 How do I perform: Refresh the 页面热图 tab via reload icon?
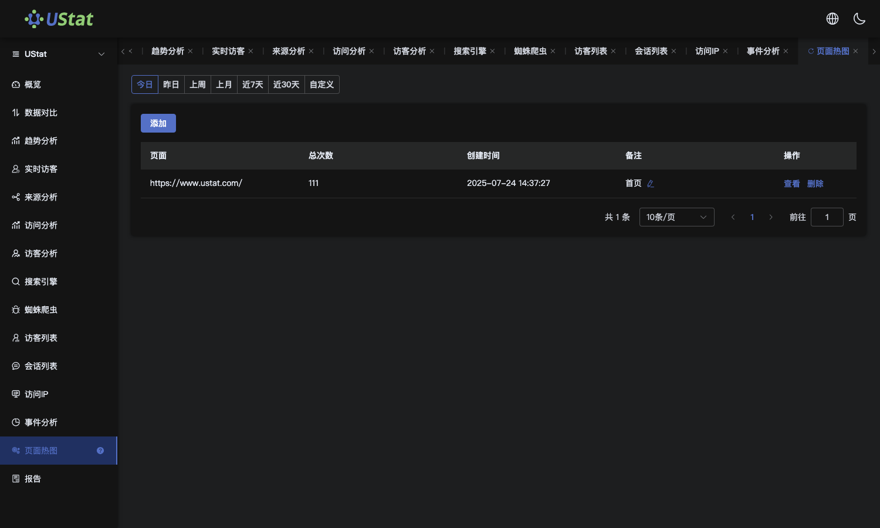pos(811,51)
